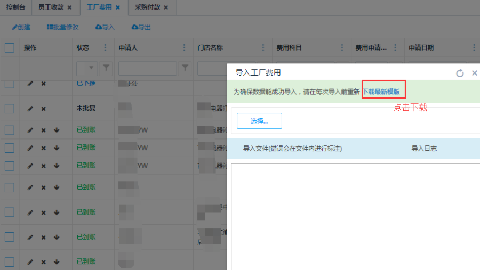Image resolution: width=480 pixels, height=270 pixels.
Task: Open the 状态 column options menu
Action: (x=105, y=48)
